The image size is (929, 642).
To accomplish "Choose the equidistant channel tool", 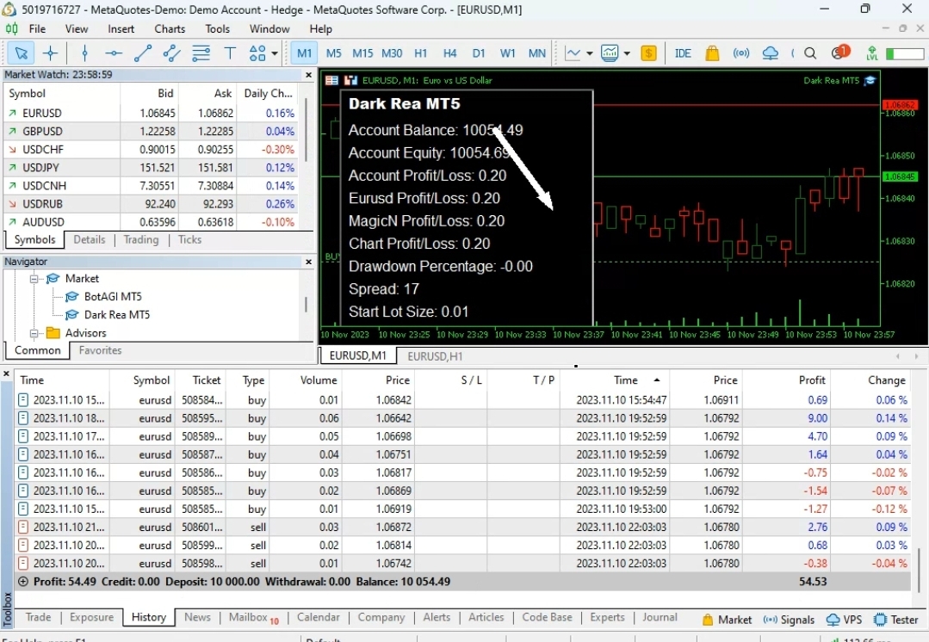I will 172,53.
